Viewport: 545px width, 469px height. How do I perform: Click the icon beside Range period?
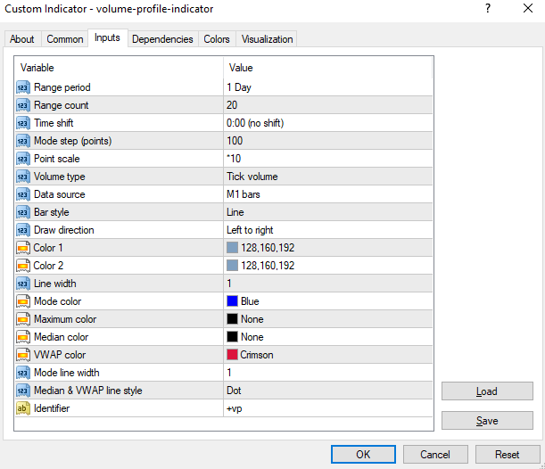(x=23, y=87)
